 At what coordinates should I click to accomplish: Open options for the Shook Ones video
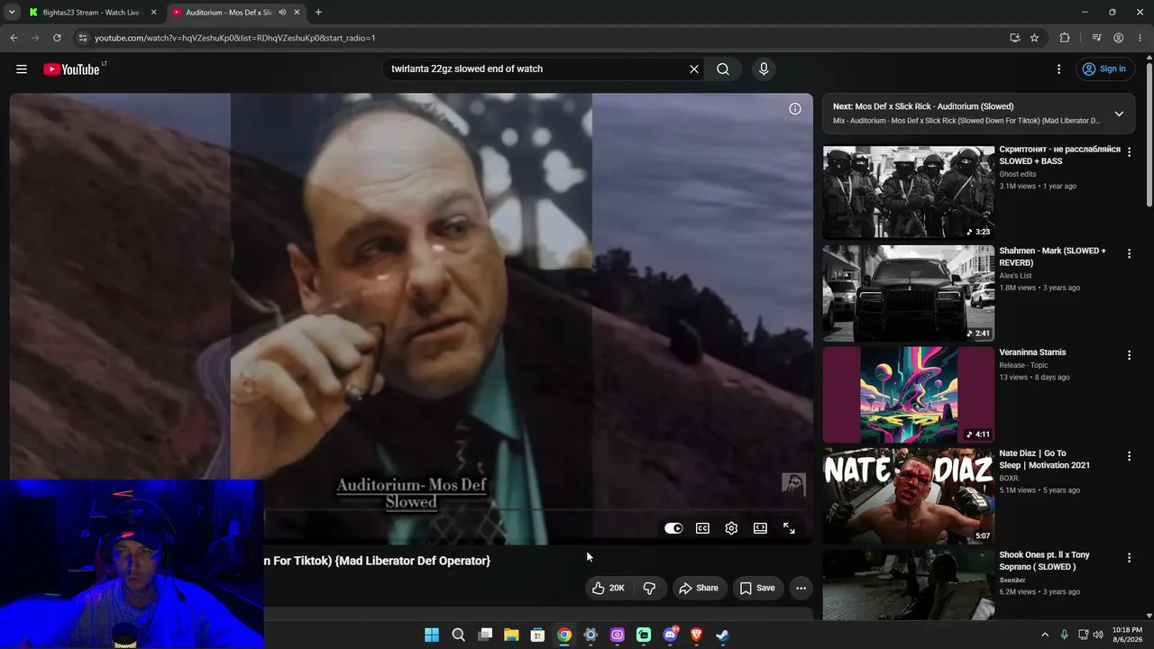click(x=1129, y=558)
